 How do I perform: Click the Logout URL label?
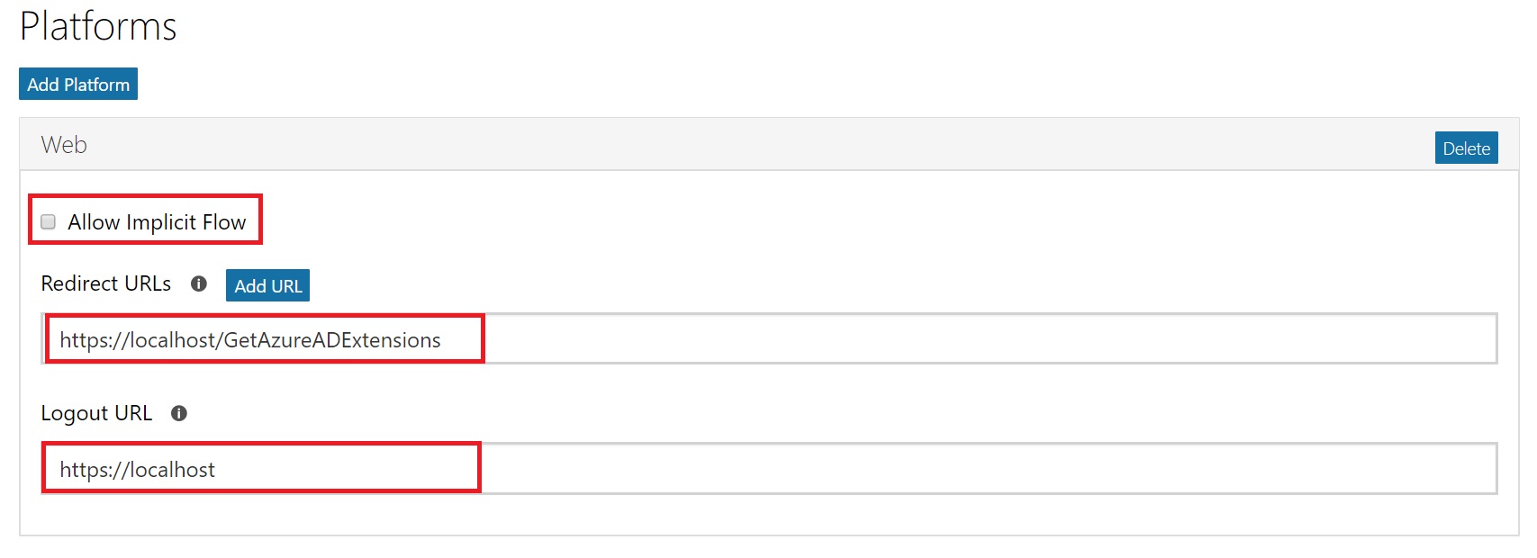(96, 413)
